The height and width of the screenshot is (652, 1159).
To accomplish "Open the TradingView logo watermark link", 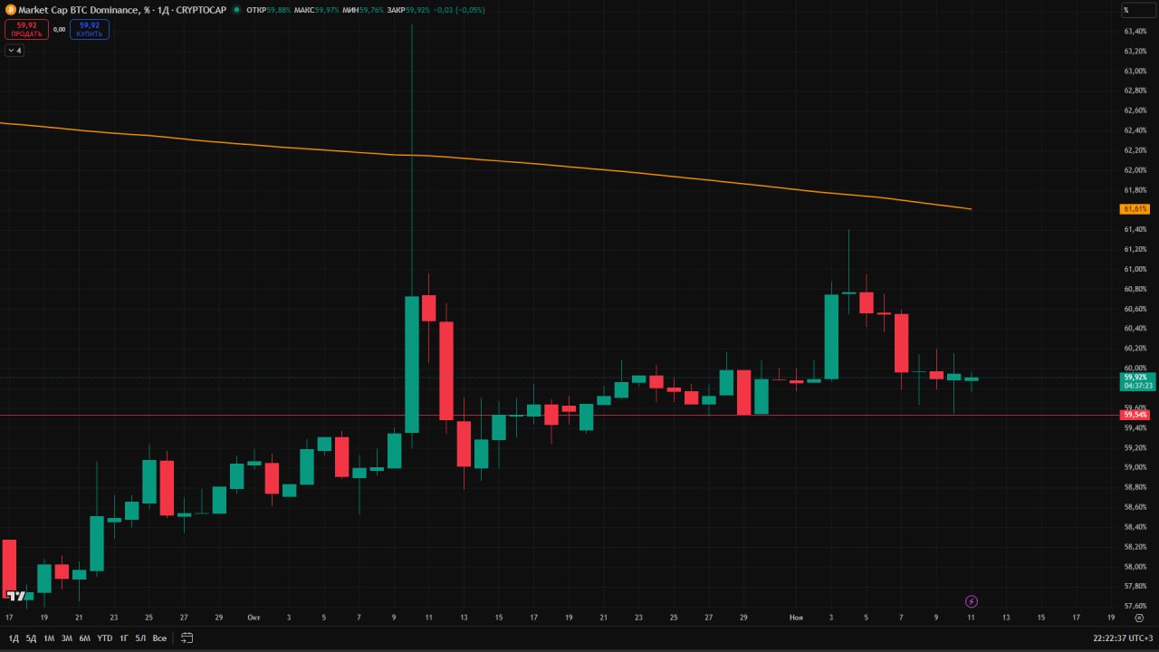I will tap(15, 596).
